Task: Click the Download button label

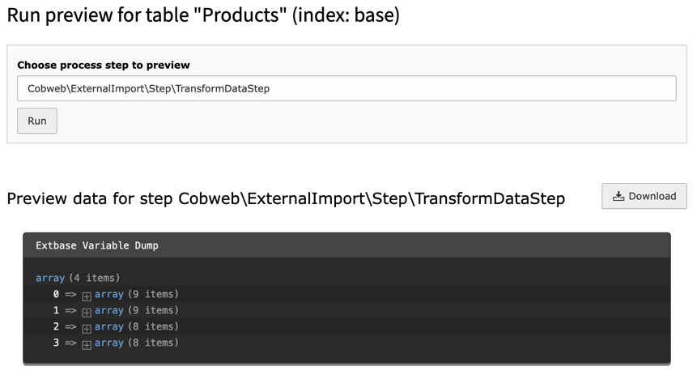Action: pos(652,196)
